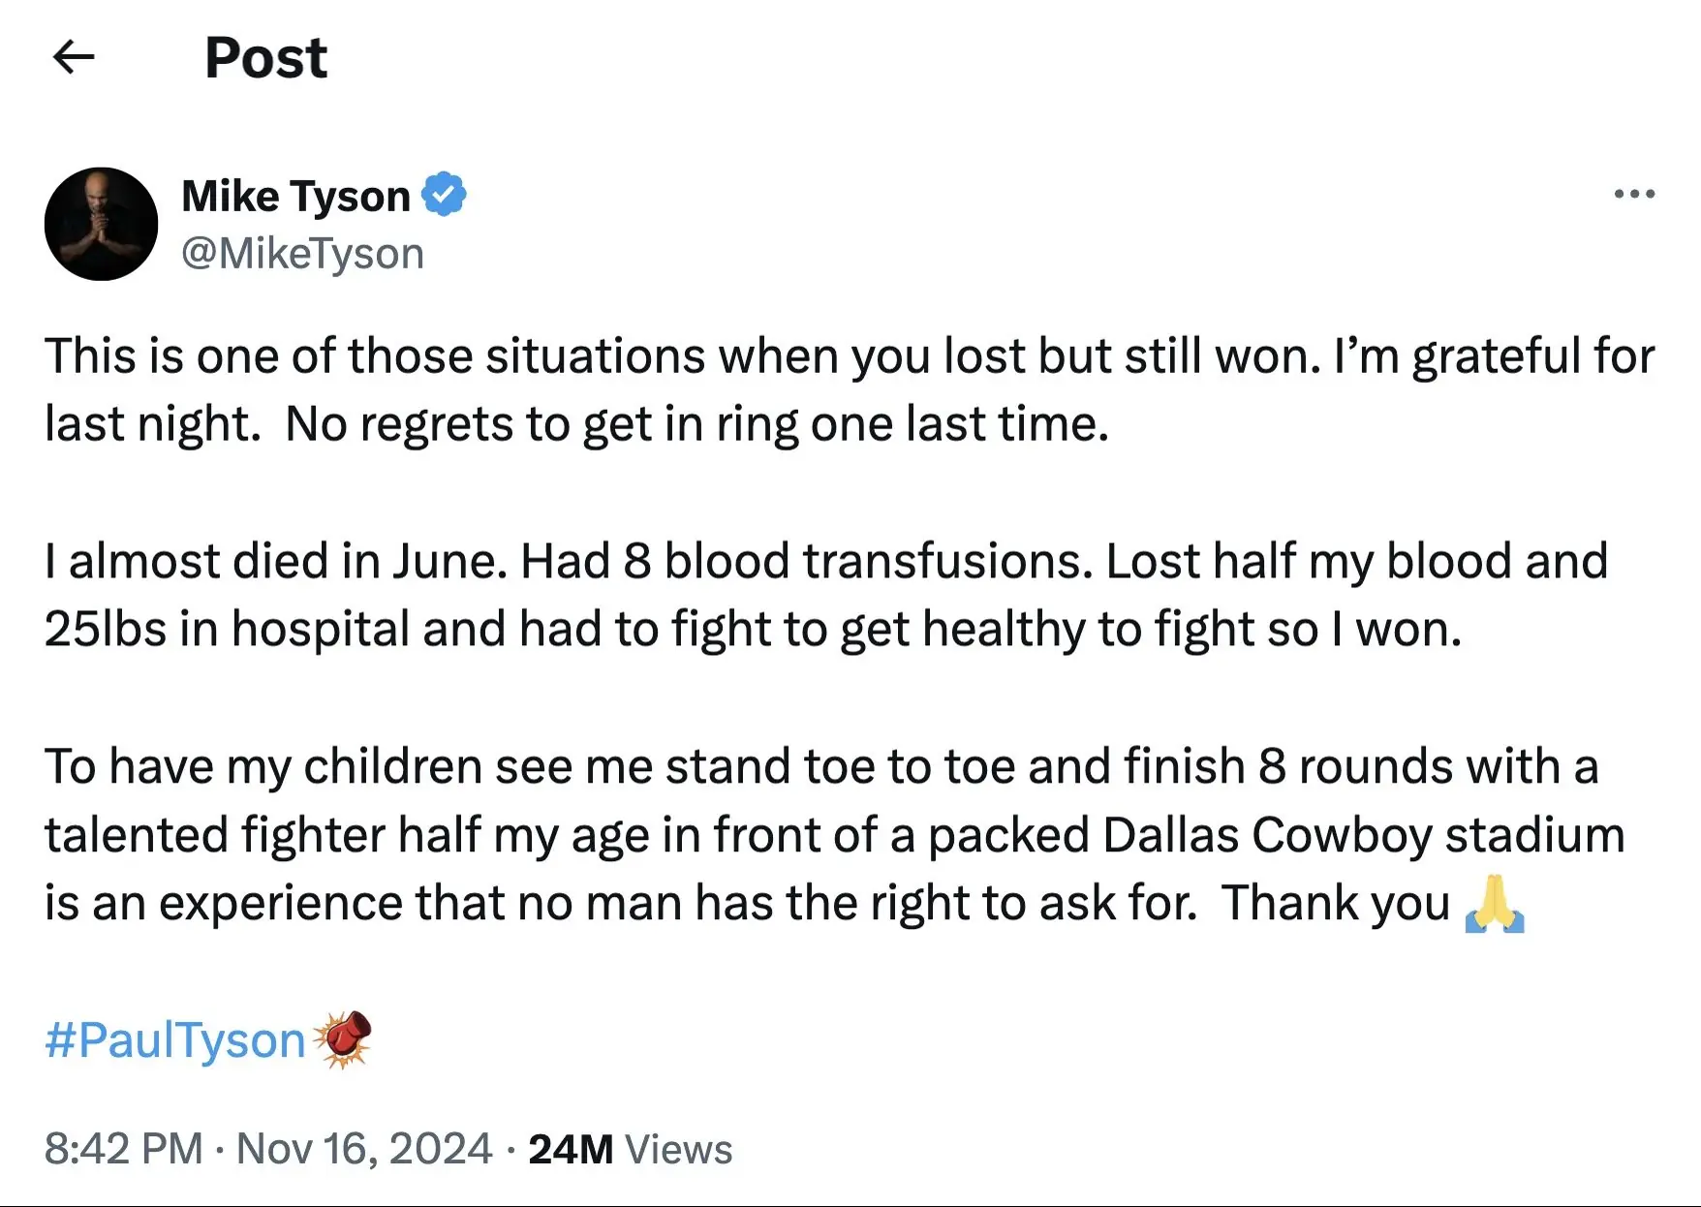1701x1207 pixels.
Task: Click the back arrow to exit the post
Action: pos(74,58)
